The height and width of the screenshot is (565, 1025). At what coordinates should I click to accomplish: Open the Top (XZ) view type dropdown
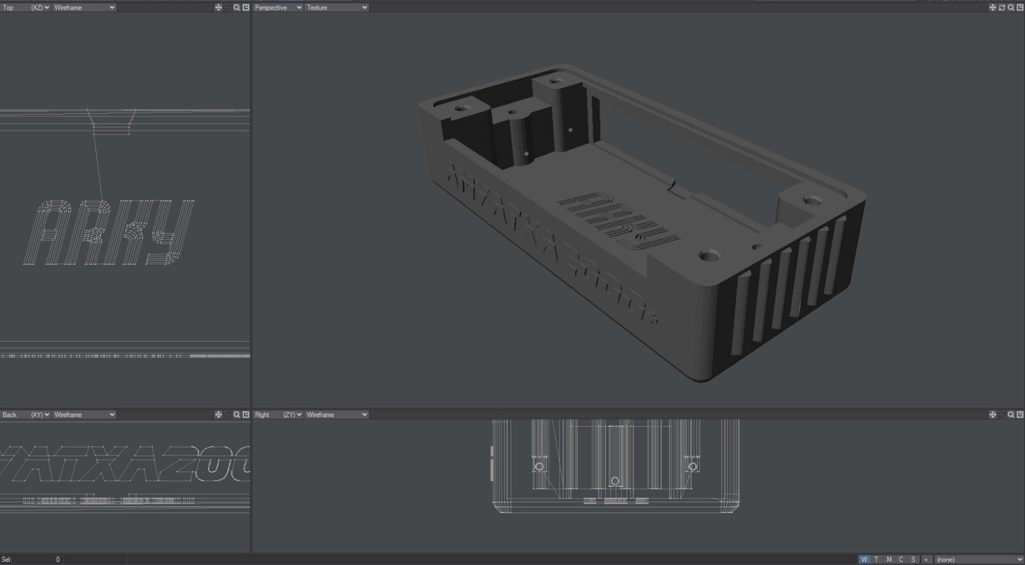tap(26, 8)
